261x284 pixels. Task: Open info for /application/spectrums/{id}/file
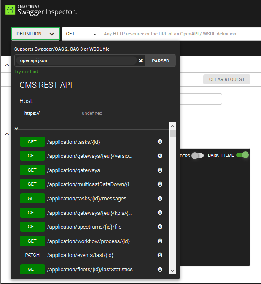point(160,227)
